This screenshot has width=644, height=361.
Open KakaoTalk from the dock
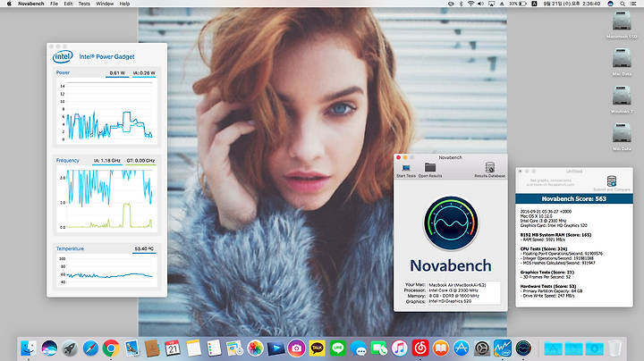point(317,348)
